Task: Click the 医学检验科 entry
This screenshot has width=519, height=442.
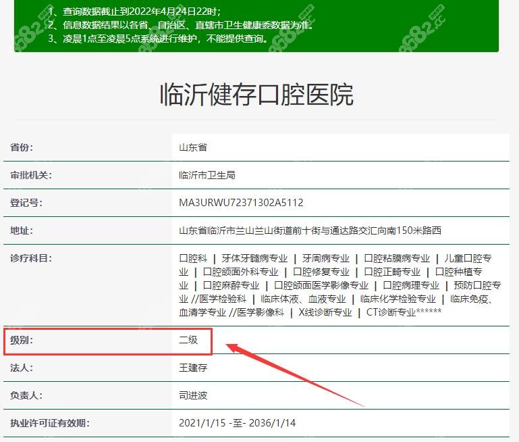Action: (x=223, y=299)
